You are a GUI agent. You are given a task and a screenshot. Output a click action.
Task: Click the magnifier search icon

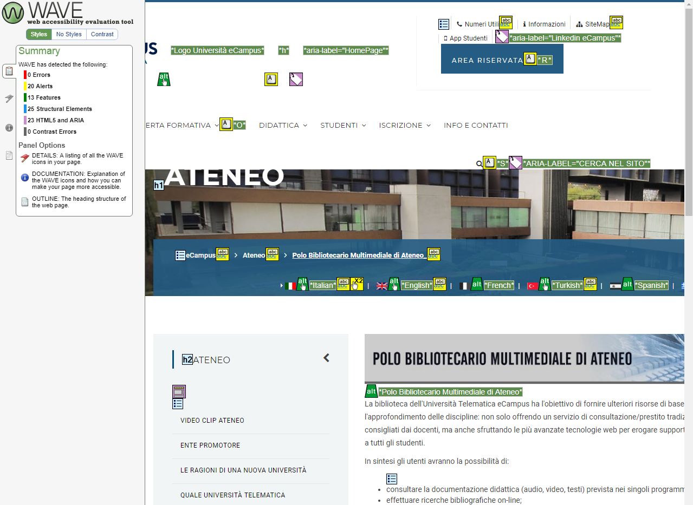pyautogui.click(x=479, y=163)
